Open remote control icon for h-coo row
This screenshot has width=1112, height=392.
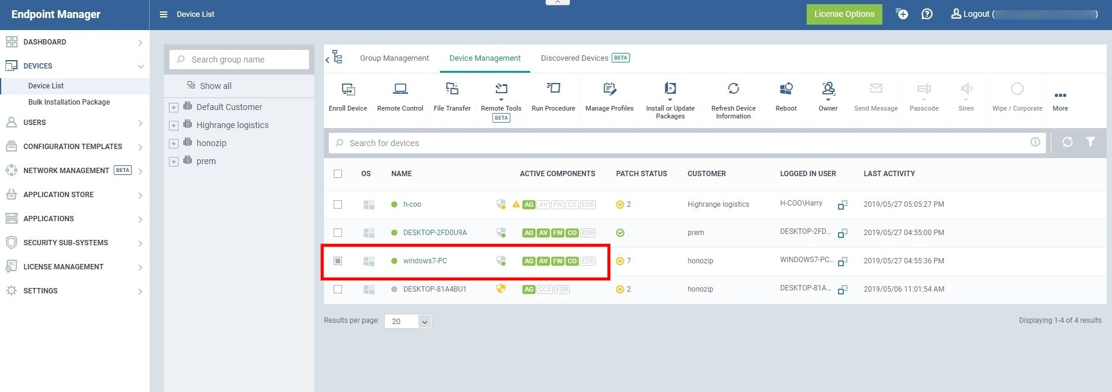[x=843, y=205]
